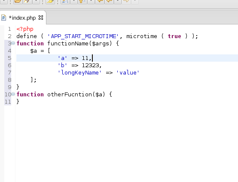Collapse functionName function via fold marker

[x=13, y=43]
